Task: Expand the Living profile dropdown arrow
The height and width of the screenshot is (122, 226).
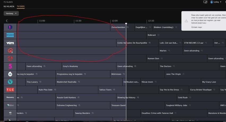Action: click(220, 2)
